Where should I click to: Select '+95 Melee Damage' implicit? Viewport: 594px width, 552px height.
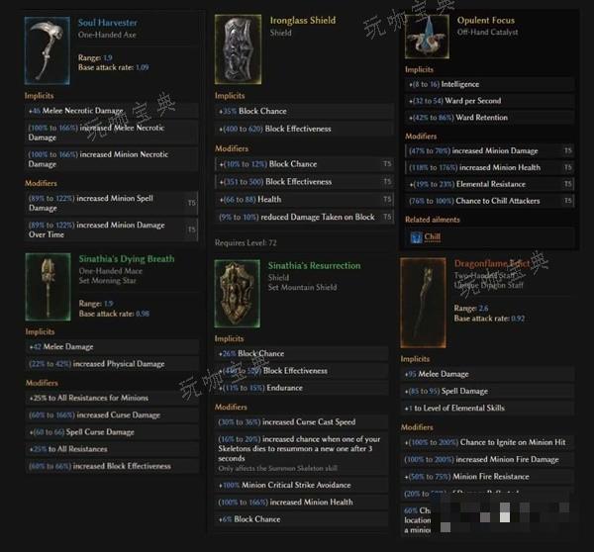tap(487, 374)
